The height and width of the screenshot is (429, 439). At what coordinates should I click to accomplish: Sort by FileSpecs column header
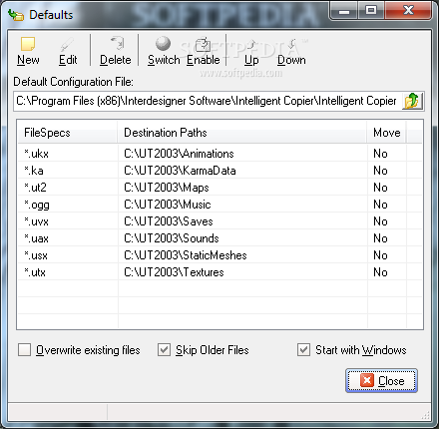click(x=68, y=133)
